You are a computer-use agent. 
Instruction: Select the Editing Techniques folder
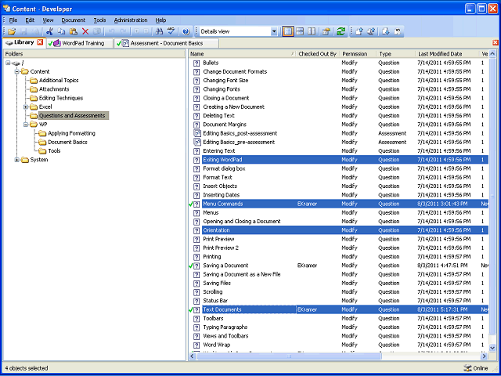coord(61,98)
